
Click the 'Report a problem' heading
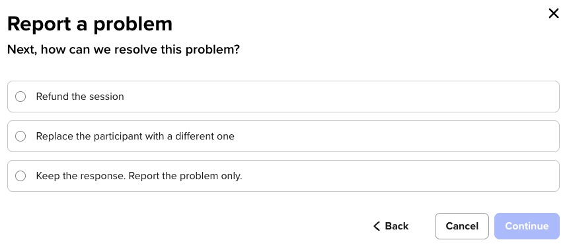pos(90,24)
